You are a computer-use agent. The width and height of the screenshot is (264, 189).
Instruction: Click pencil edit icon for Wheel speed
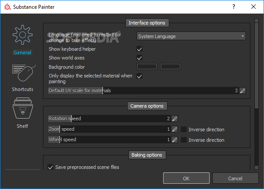(175, 140)
